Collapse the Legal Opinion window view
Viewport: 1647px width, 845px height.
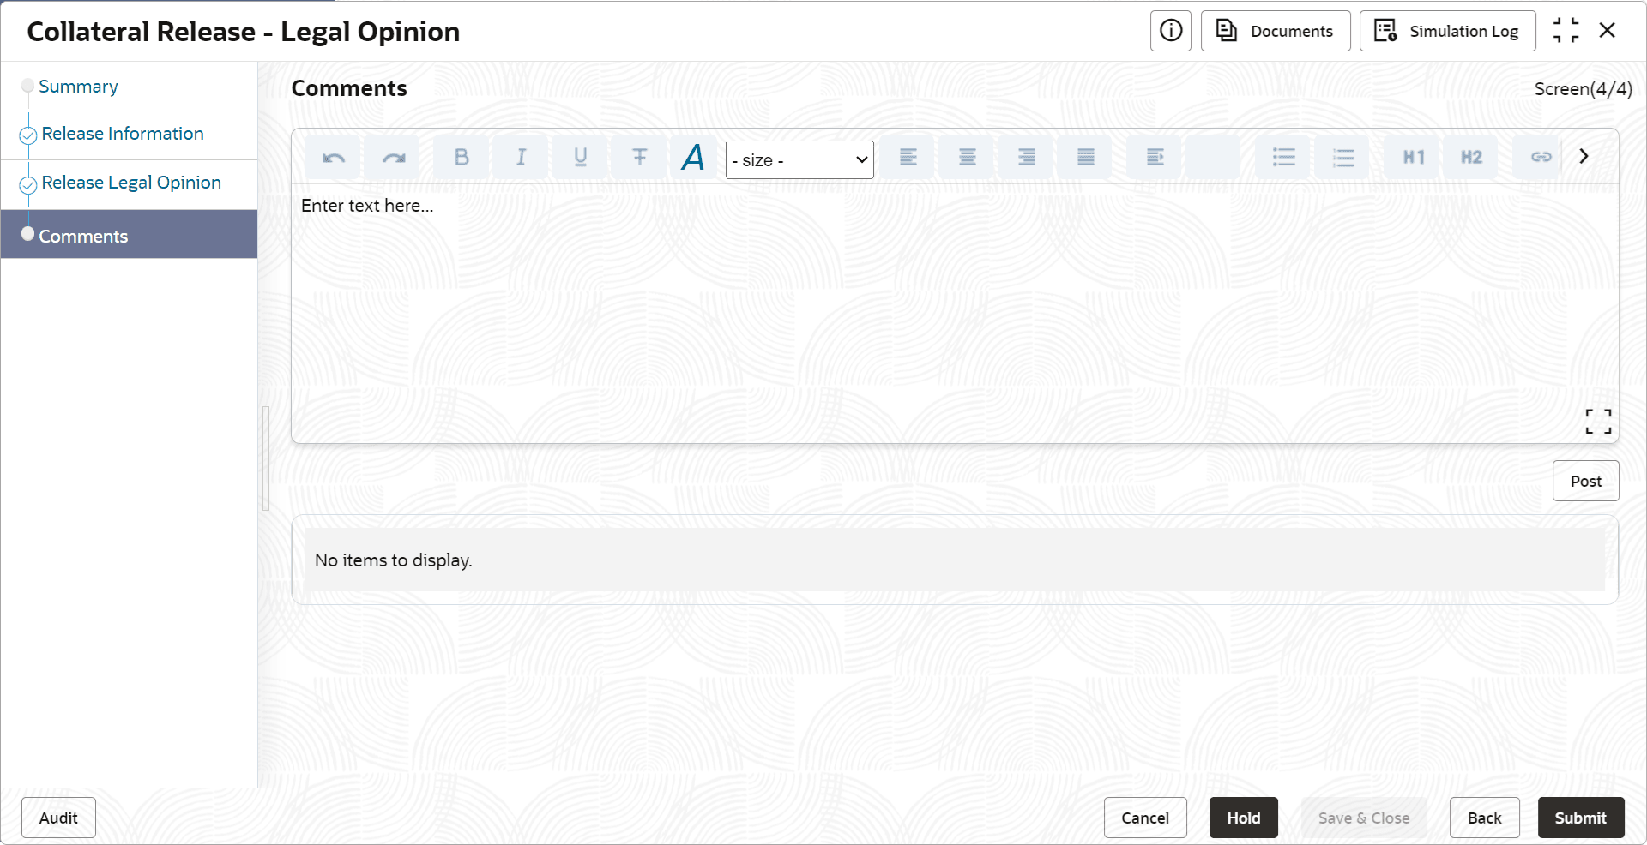tap(1566, 31)
